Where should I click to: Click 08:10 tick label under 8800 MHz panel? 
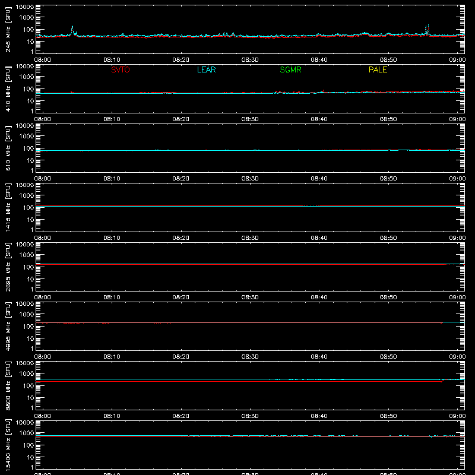(112, 416)
